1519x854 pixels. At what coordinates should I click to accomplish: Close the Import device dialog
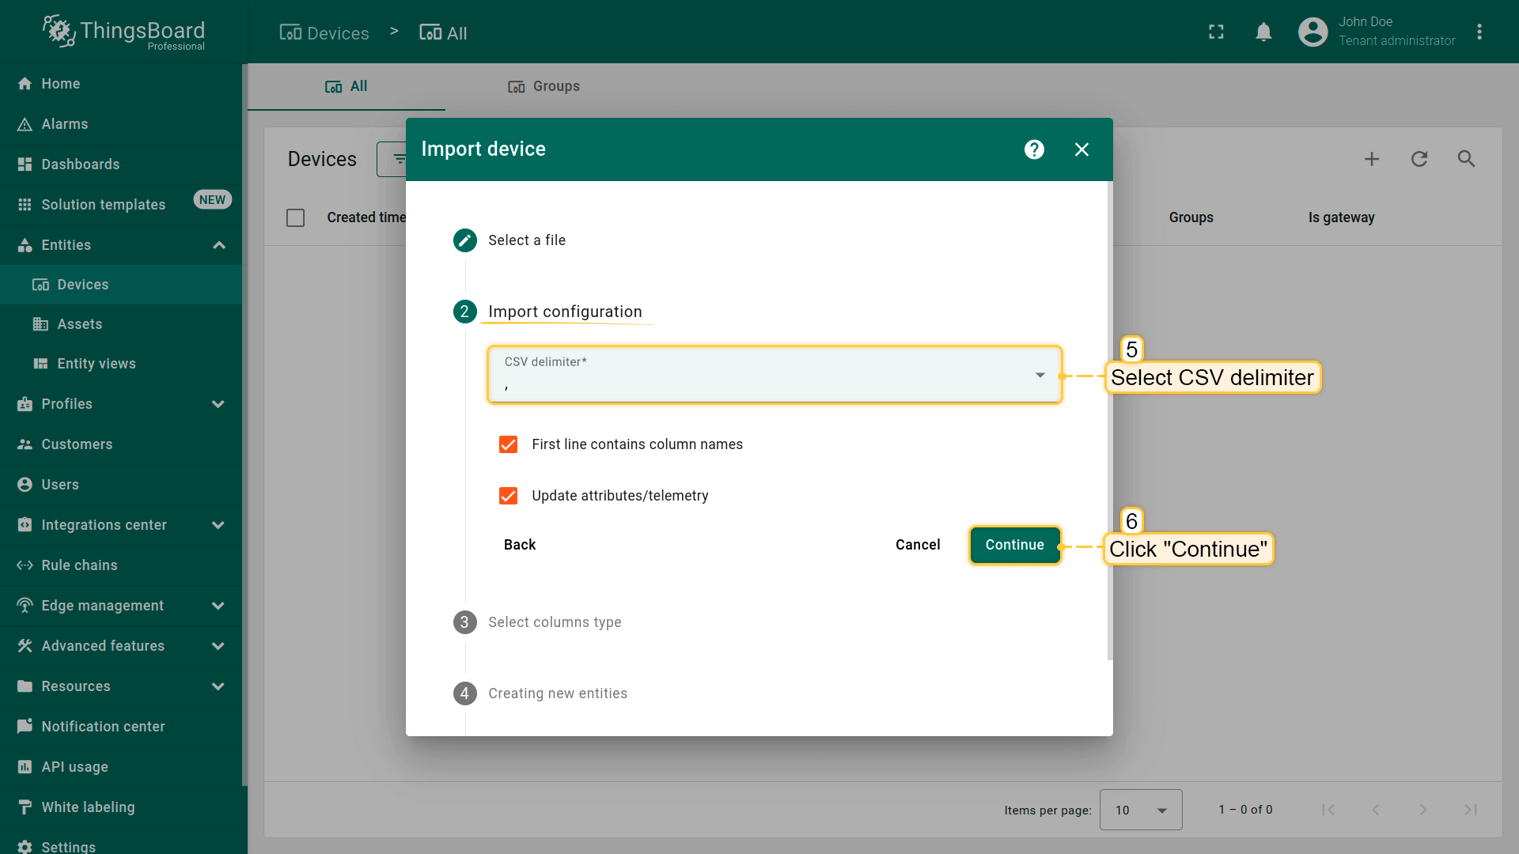point(1081,149)
